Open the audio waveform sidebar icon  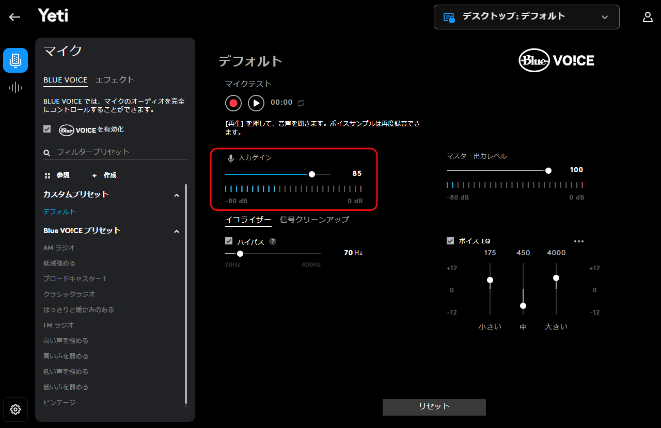(x=15, y=87)
